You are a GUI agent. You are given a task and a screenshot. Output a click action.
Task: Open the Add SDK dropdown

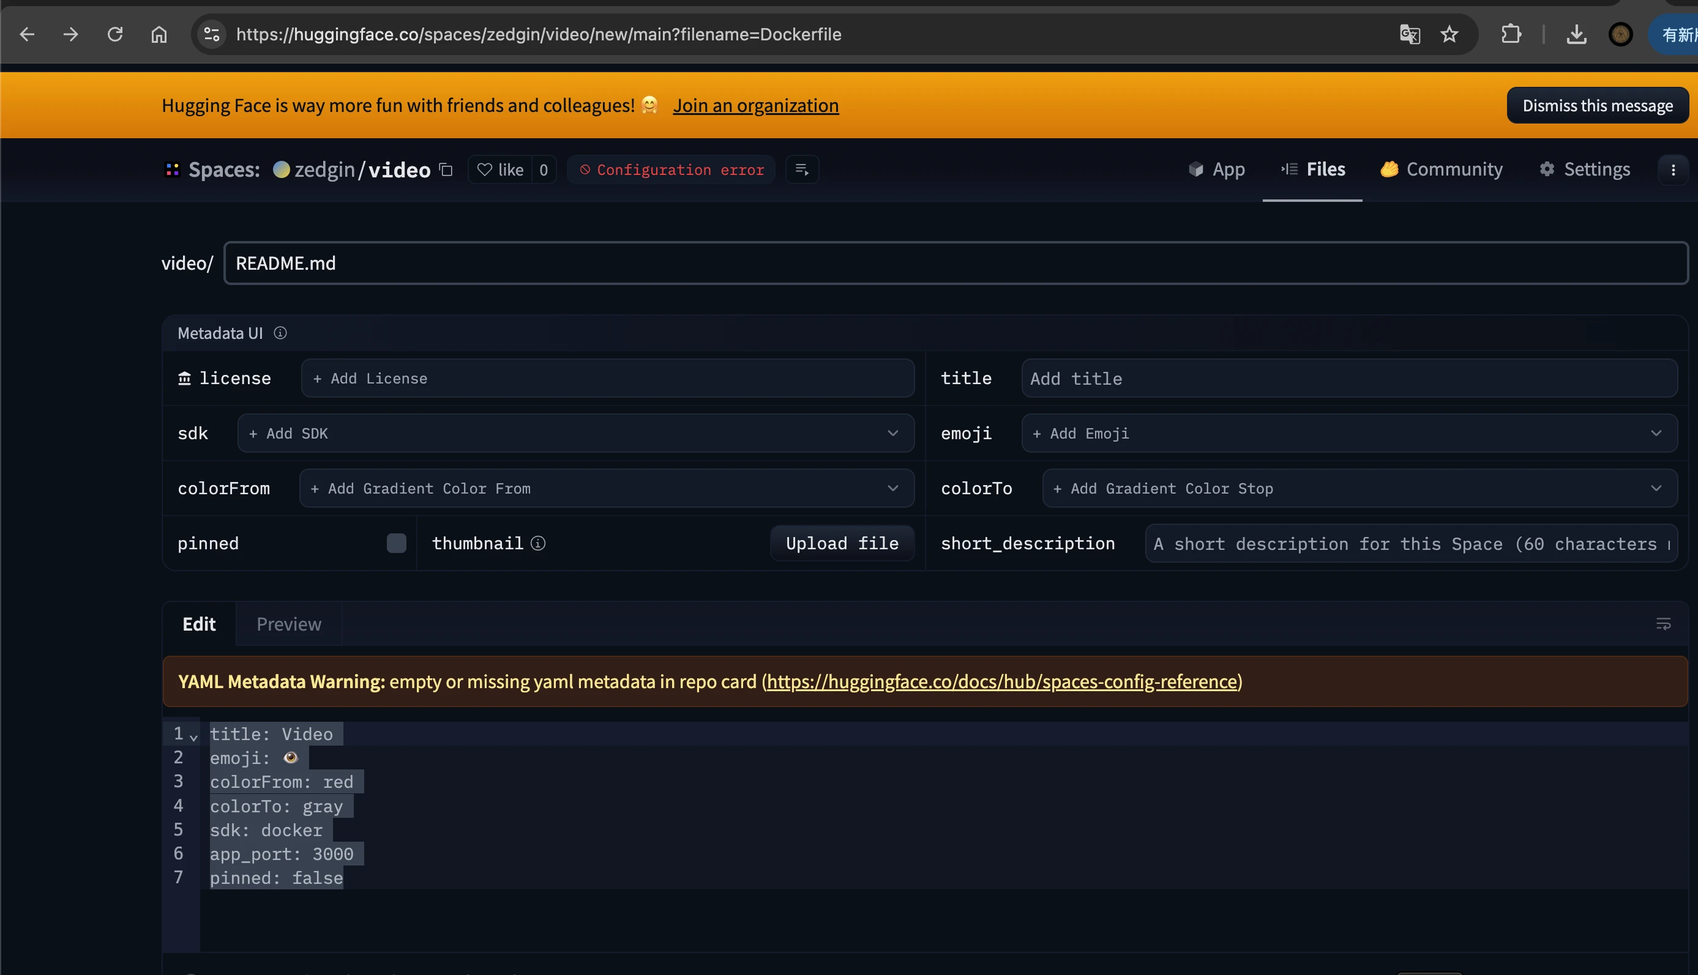pos(575,433)
